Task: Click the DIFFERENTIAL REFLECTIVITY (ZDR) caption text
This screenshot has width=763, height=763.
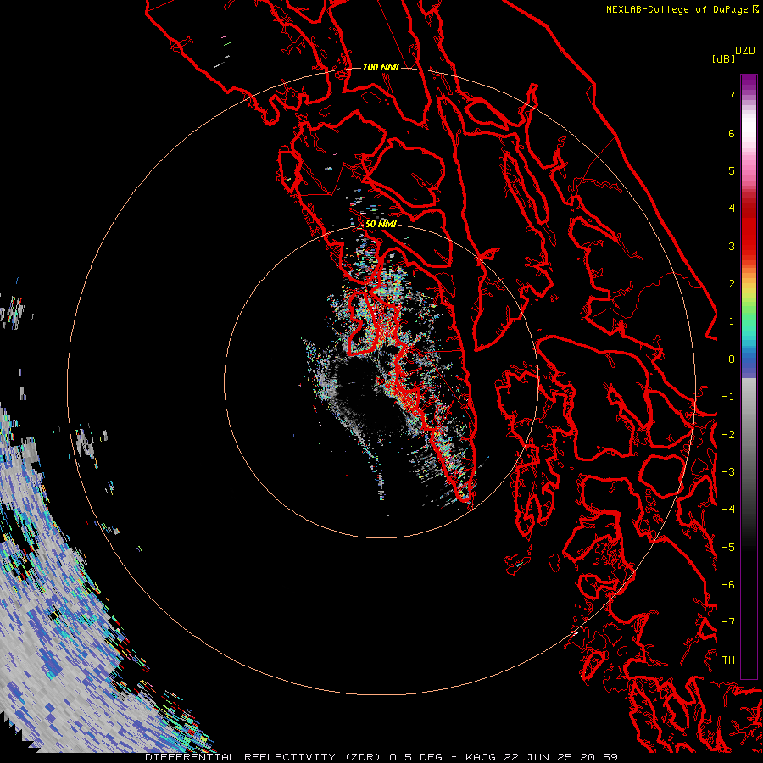Action: pyautogui.click(x=265, y=757)
